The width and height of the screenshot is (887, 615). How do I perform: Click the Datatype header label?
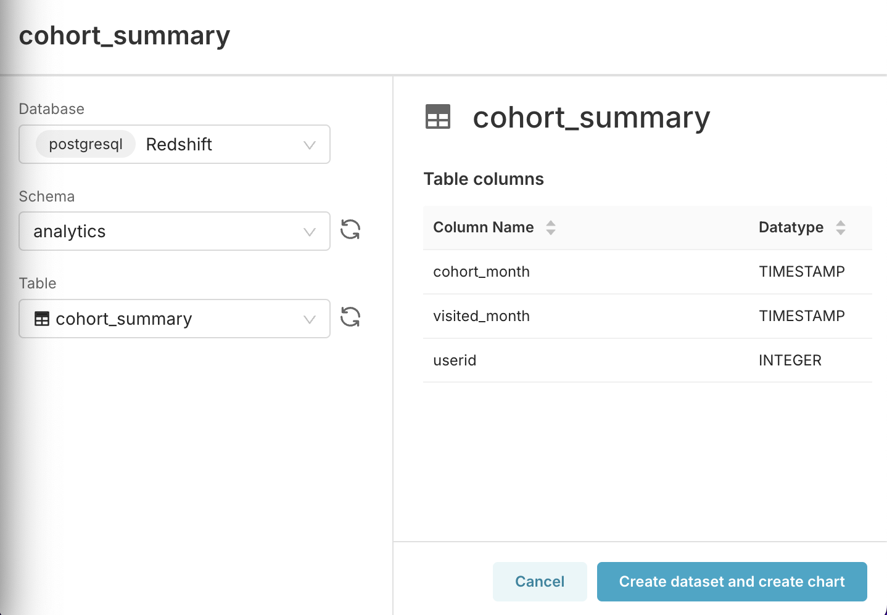click(x=791, y=227)
